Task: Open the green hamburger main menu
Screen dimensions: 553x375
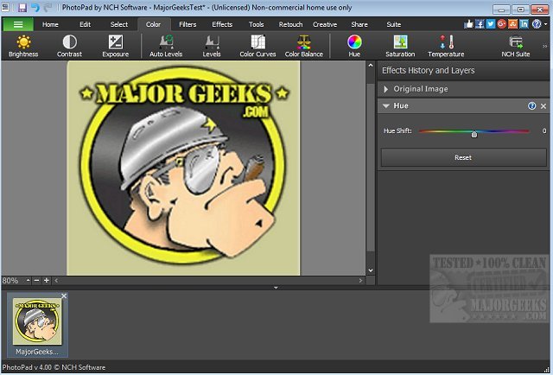Action: (18, 24)
